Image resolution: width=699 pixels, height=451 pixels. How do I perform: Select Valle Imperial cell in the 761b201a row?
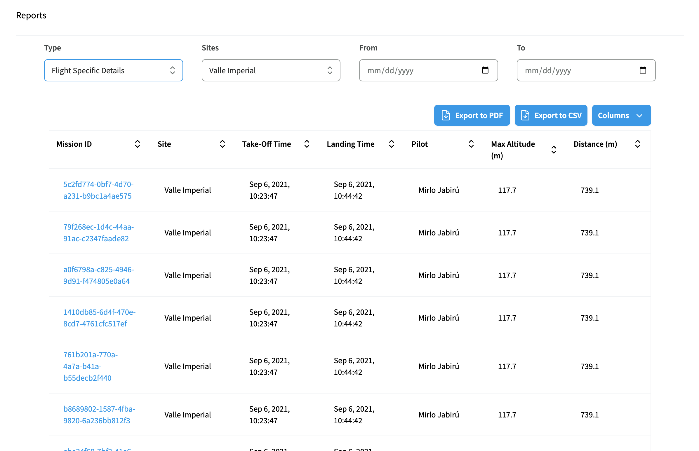click(187, 366)
